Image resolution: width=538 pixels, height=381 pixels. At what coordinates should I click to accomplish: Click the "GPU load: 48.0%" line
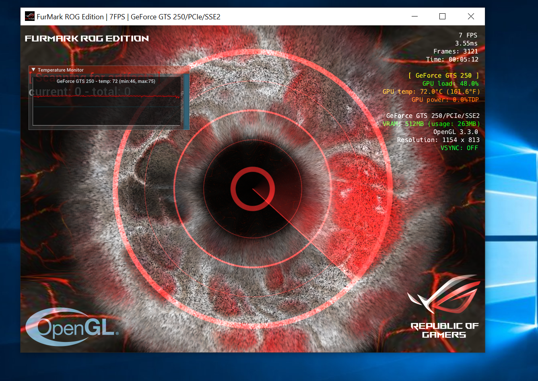(451, 84)
